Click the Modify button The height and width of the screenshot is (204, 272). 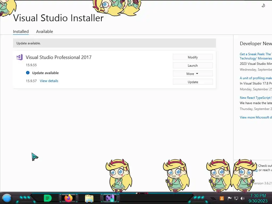[193, 57]
